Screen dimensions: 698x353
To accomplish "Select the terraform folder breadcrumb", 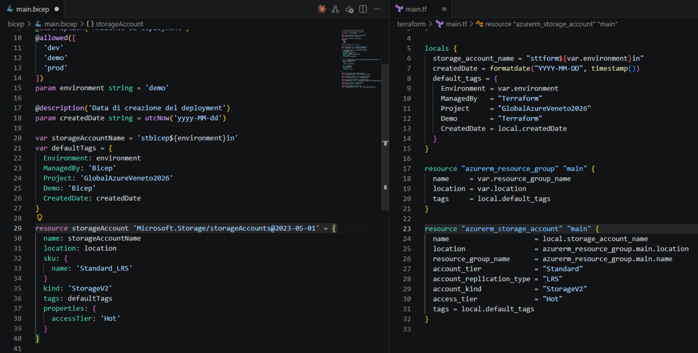I will 411,24.
